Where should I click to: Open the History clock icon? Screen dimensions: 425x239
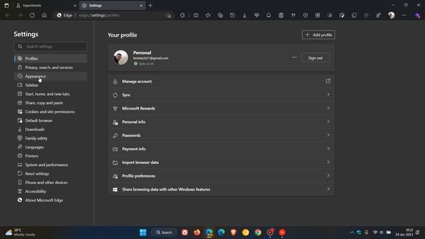tap(232, 15)
